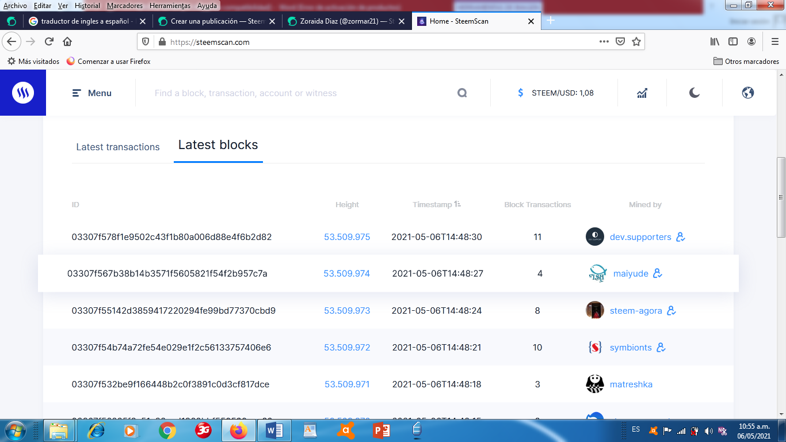Viewport: 786px width, 442px height.
Task: Open the Historial menu
Action: 87,6
